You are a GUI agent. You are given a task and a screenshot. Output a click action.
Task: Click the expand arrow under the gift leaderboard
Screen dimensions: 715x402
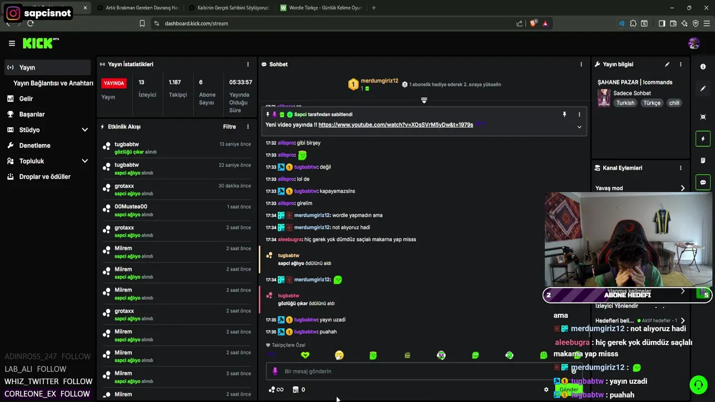424,100
